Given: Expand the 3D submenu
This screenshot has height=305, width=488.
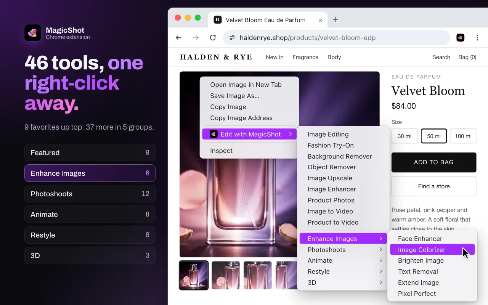Looking at the screenshot, I should tap(343, 283).
